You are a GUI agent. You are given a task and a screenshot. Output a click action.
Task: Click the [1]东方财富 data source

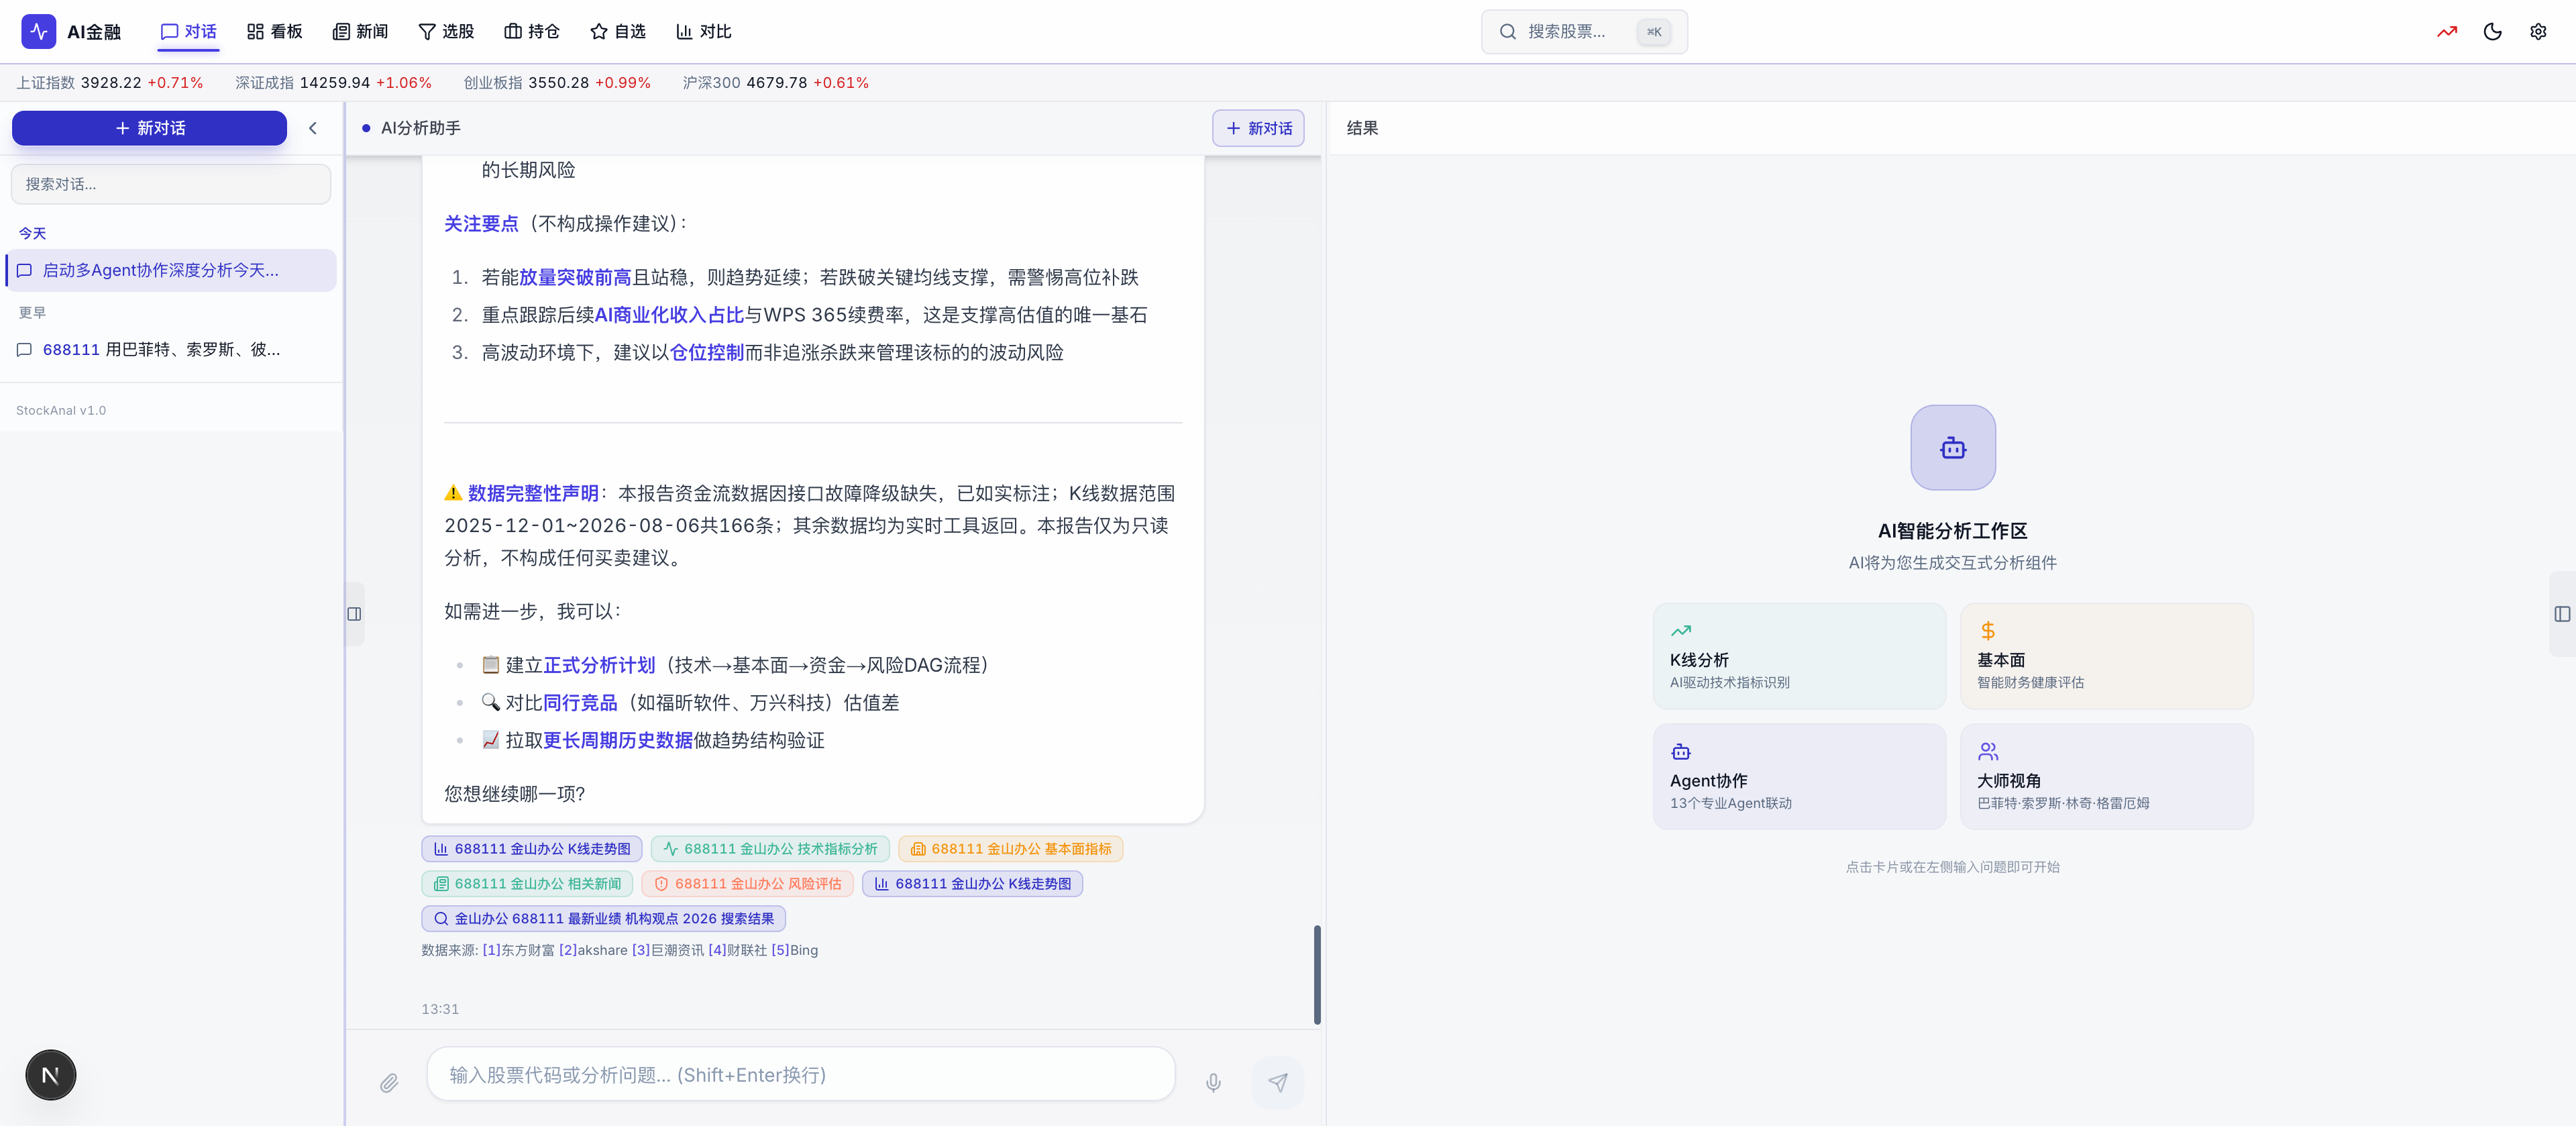click(x=518, y=950)
